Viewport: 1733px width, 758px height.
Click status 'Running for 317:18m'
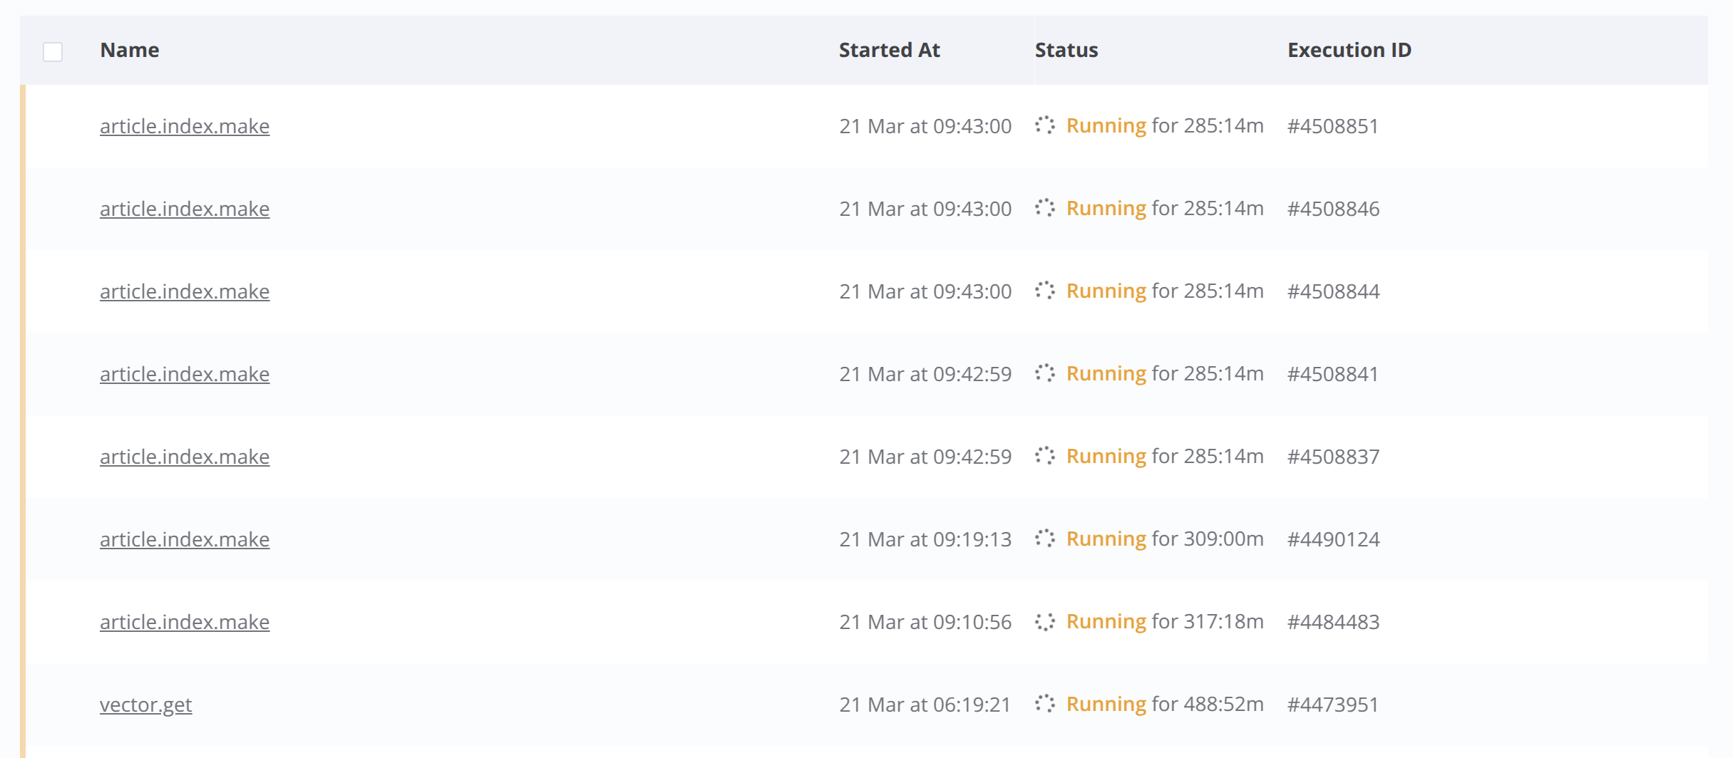click(x=1165, y=622)
